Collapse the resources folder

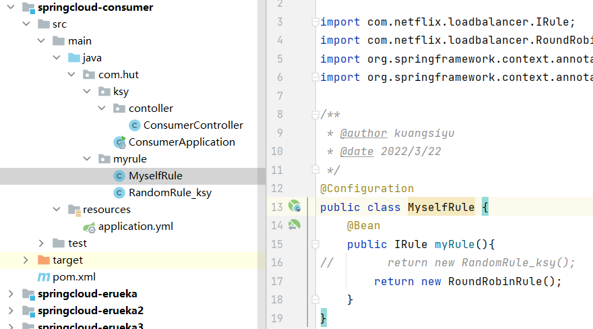tap(57, 209)
